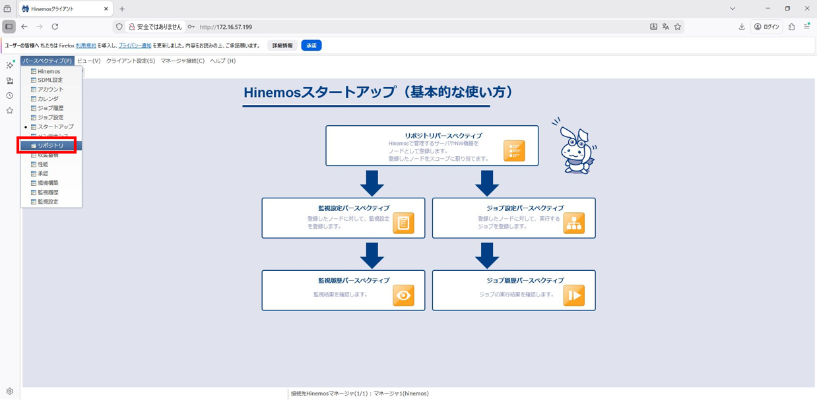Open the プライバシー通知 link
The image size is (817, 400).
(135, 45)
